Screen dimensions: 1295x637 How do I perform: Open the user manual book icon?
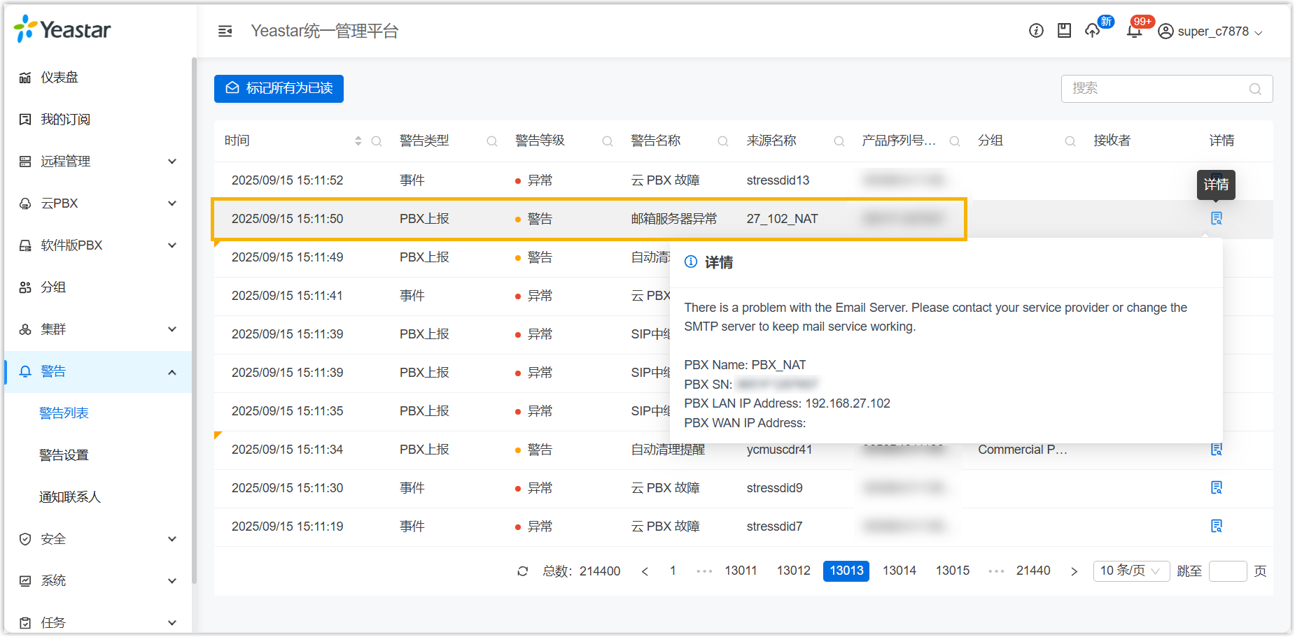click(1064, 31)
